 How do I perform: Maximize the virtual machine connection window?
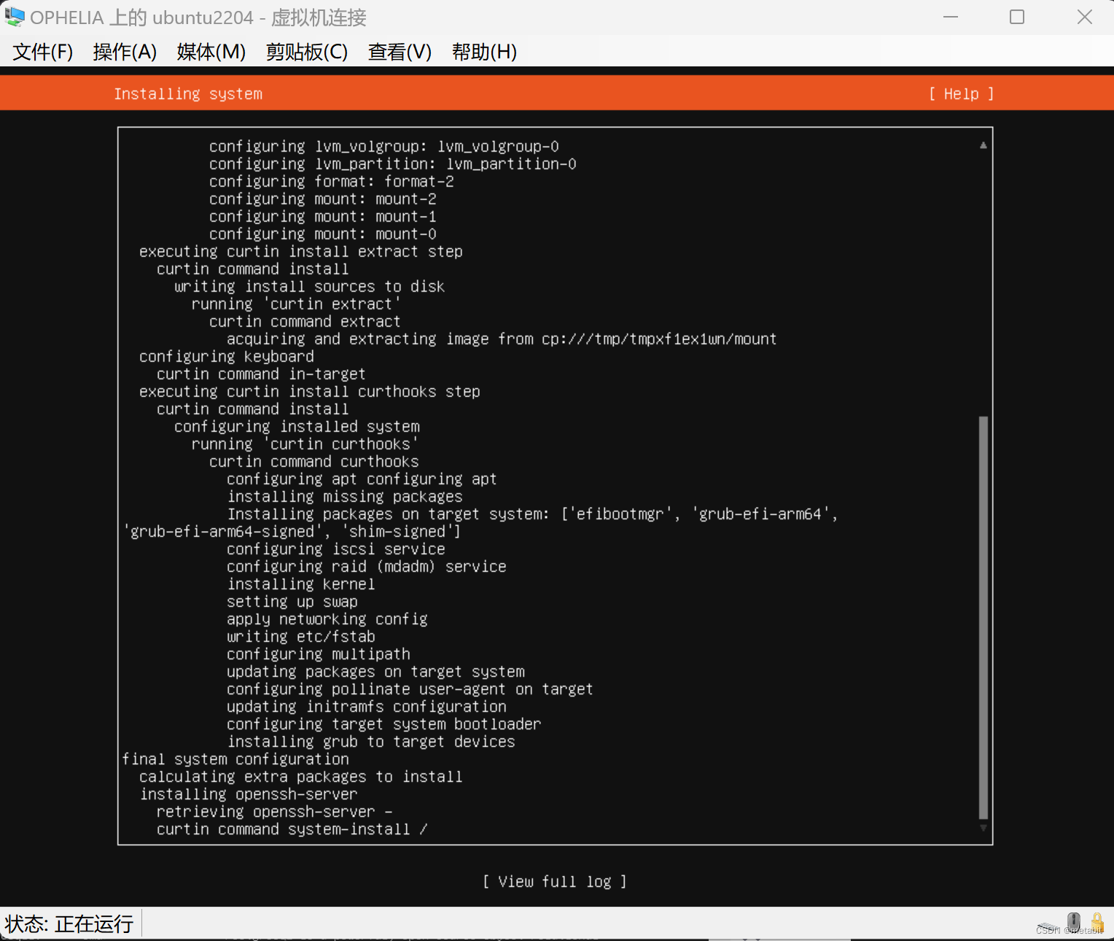click(1017, 17)
